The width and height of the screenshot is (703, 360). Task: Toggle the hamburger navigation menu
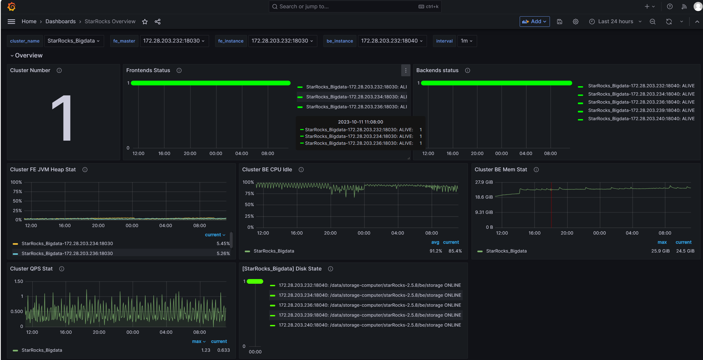[11, 22]
